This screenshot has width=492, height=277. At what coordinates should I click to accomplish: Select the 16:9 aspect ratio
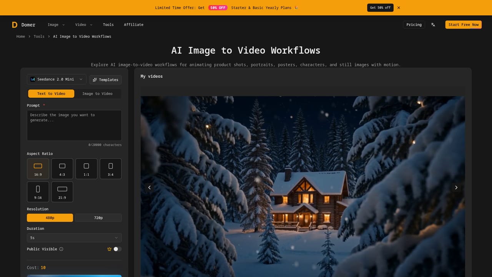point(38,169)
